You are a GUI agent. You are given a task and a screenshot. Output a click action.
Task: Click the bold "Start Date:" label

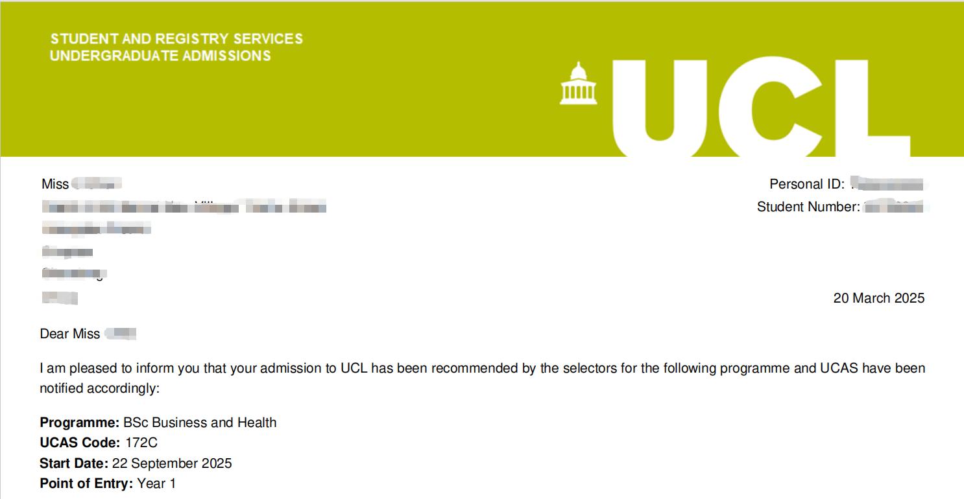pos(74,463)
